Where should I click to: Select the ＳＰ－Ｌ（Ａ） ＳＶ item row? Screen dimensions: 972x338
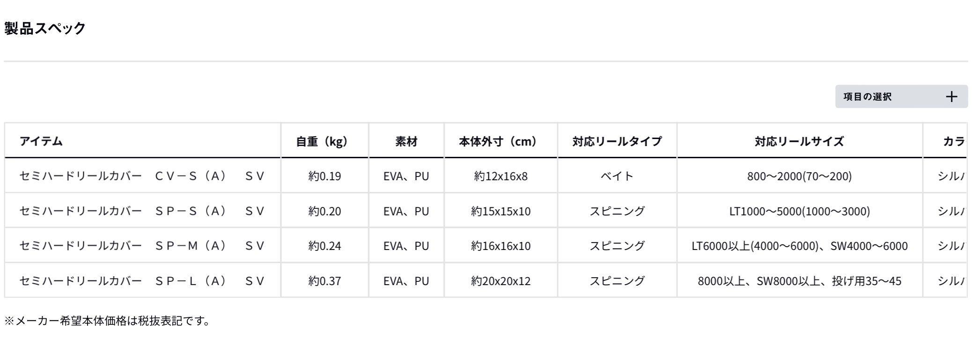pyautogui.click(x=142, y=281)
